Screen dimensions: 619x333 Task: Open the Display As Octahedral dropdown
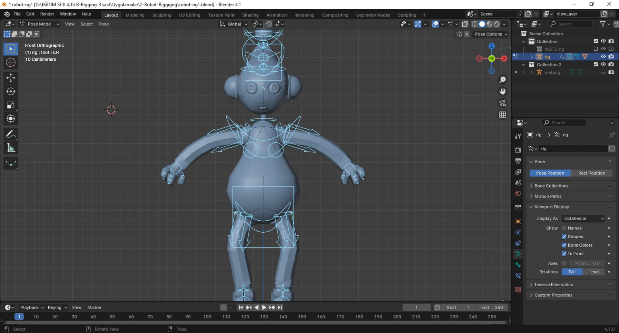coord(582,218)
